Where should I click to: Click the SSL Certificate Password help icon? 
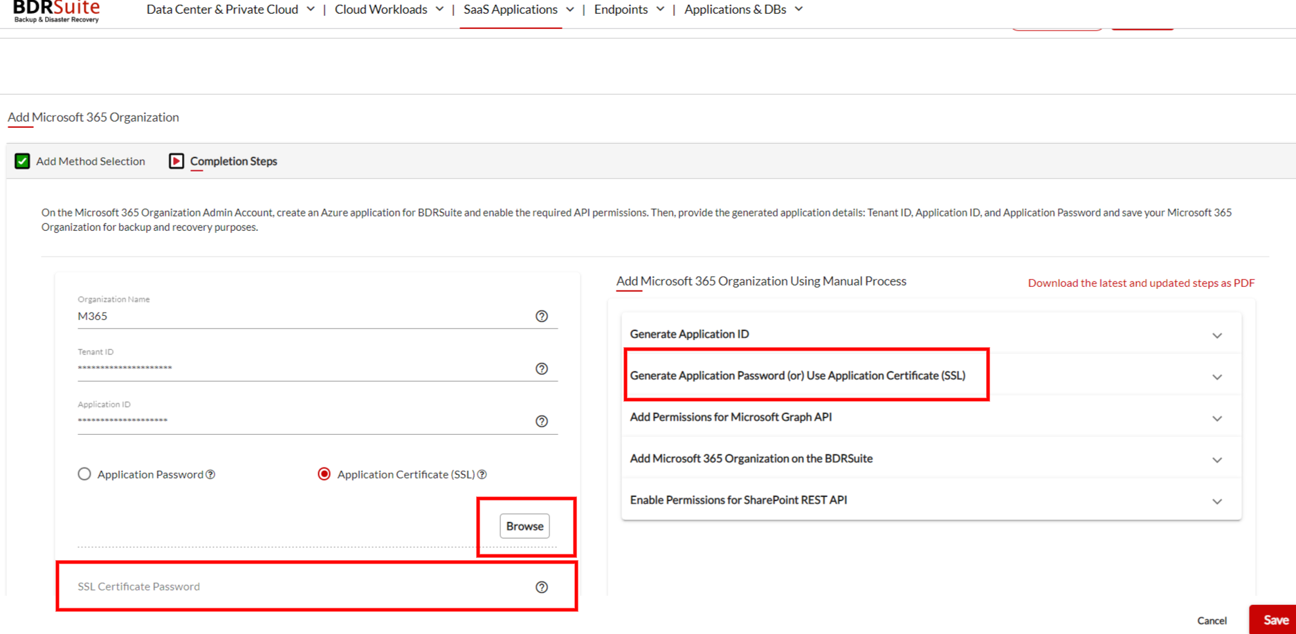[x=542, y=587]
